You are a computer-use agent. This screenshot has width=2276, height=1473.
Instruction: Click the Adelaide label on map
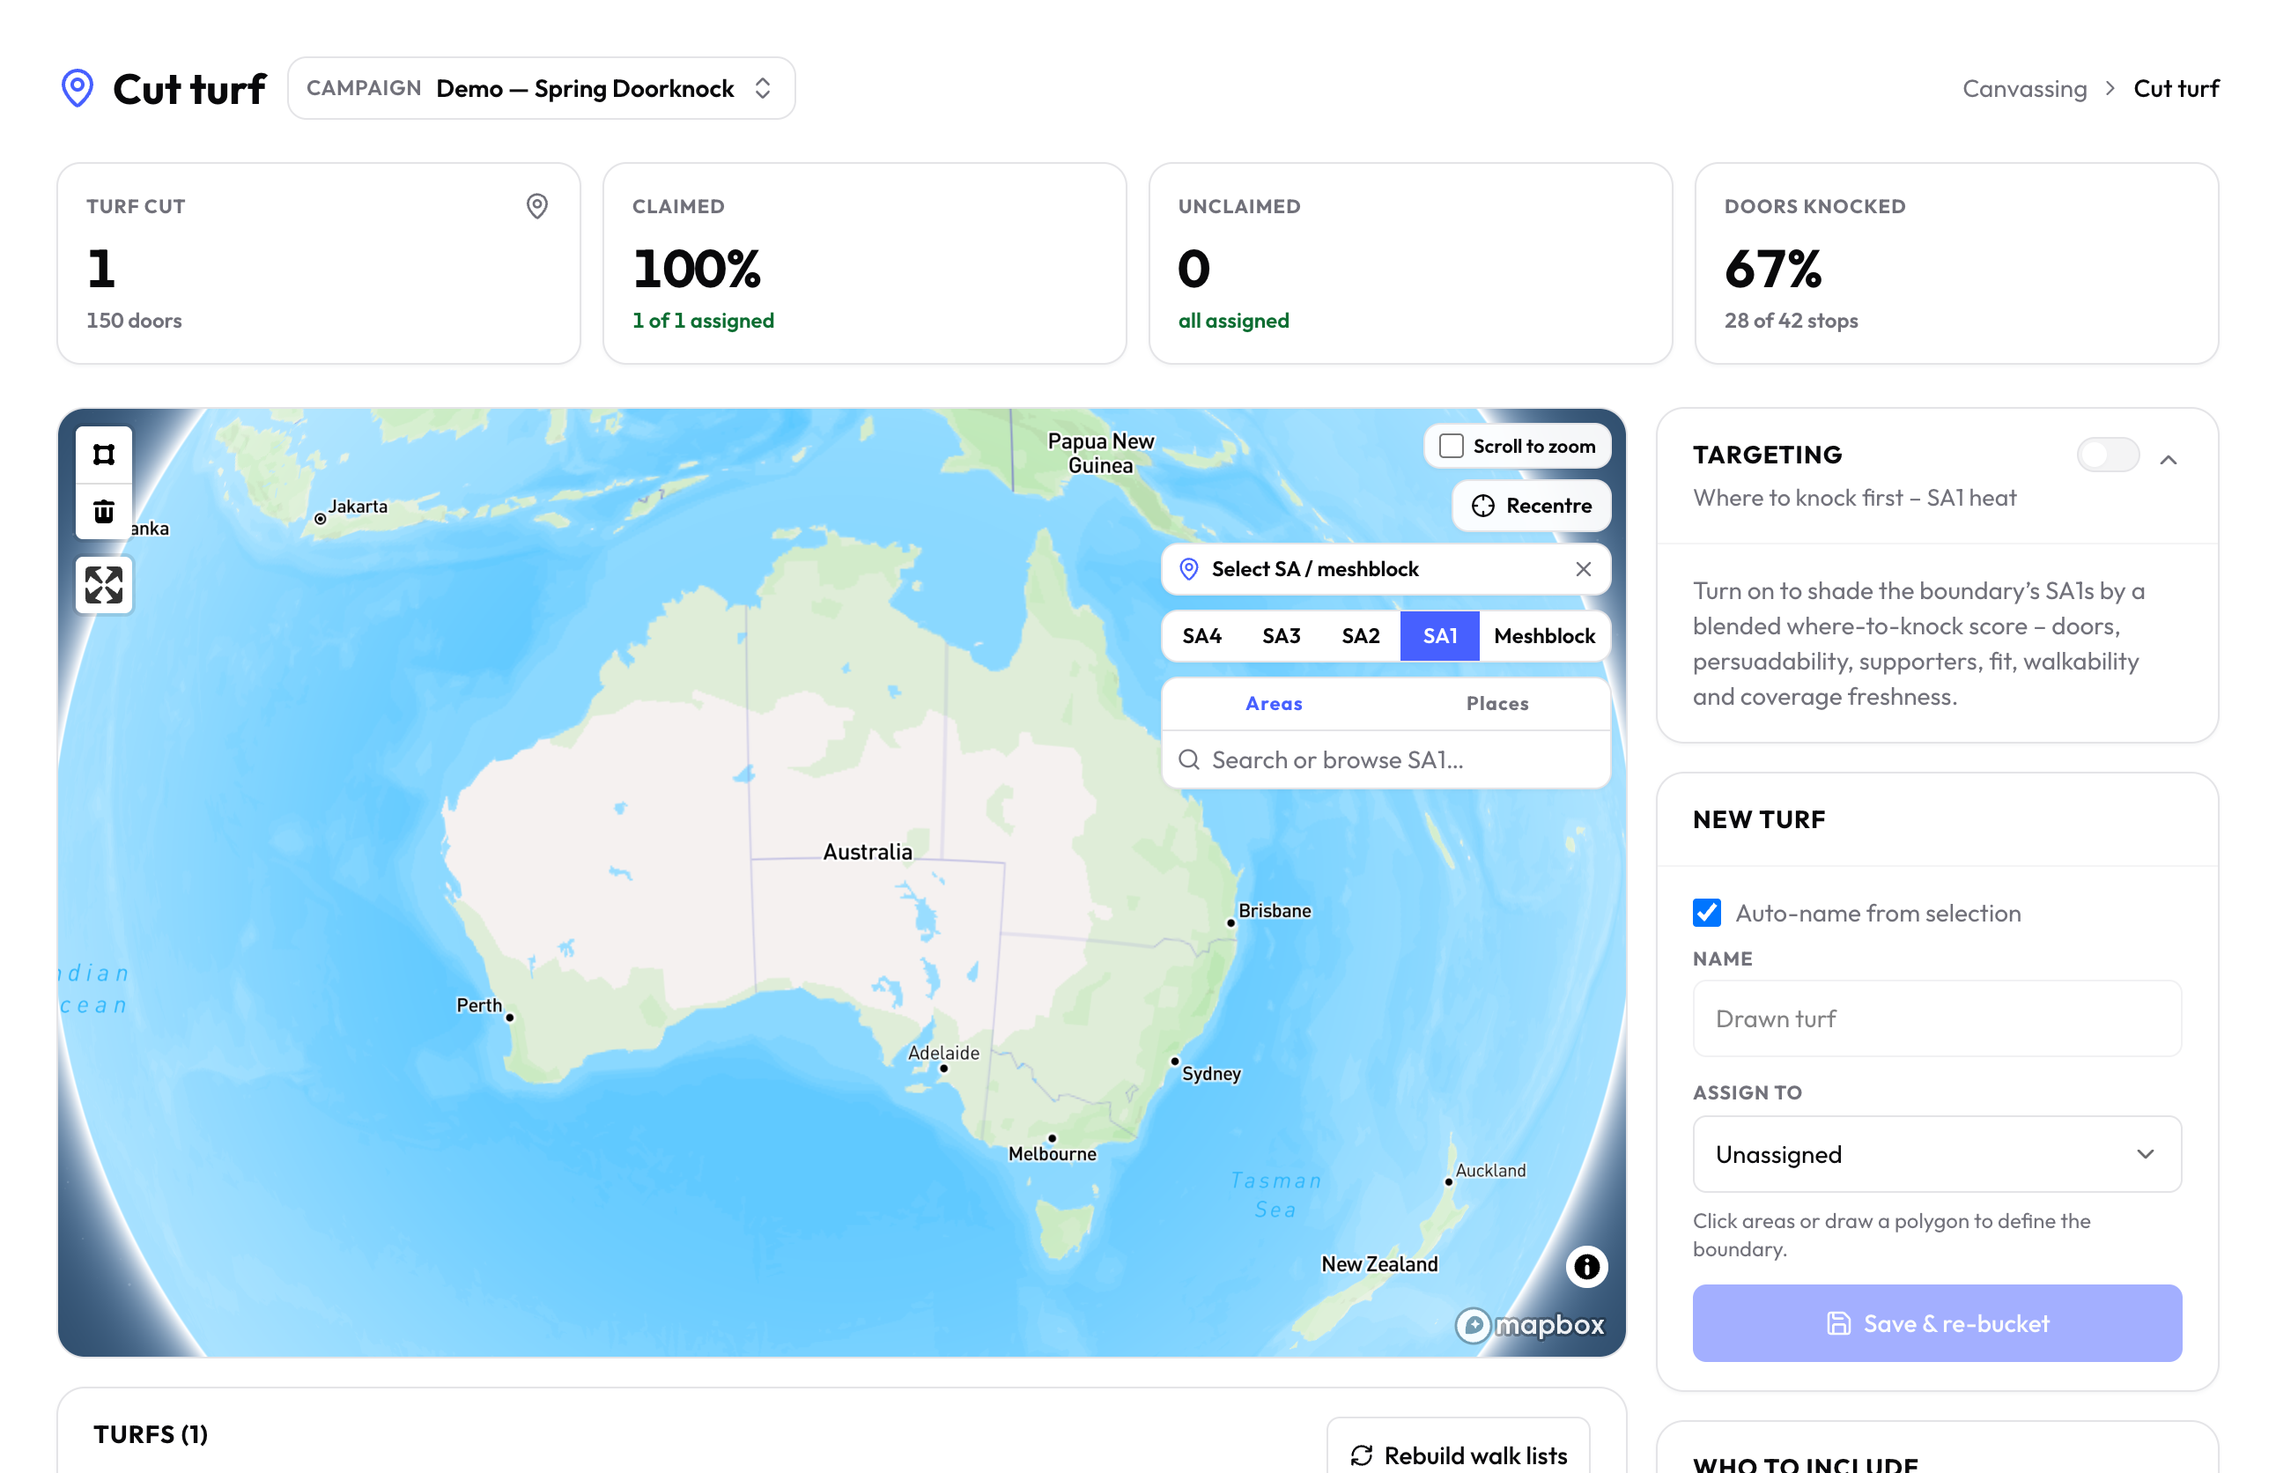(x=944, y=1052)
